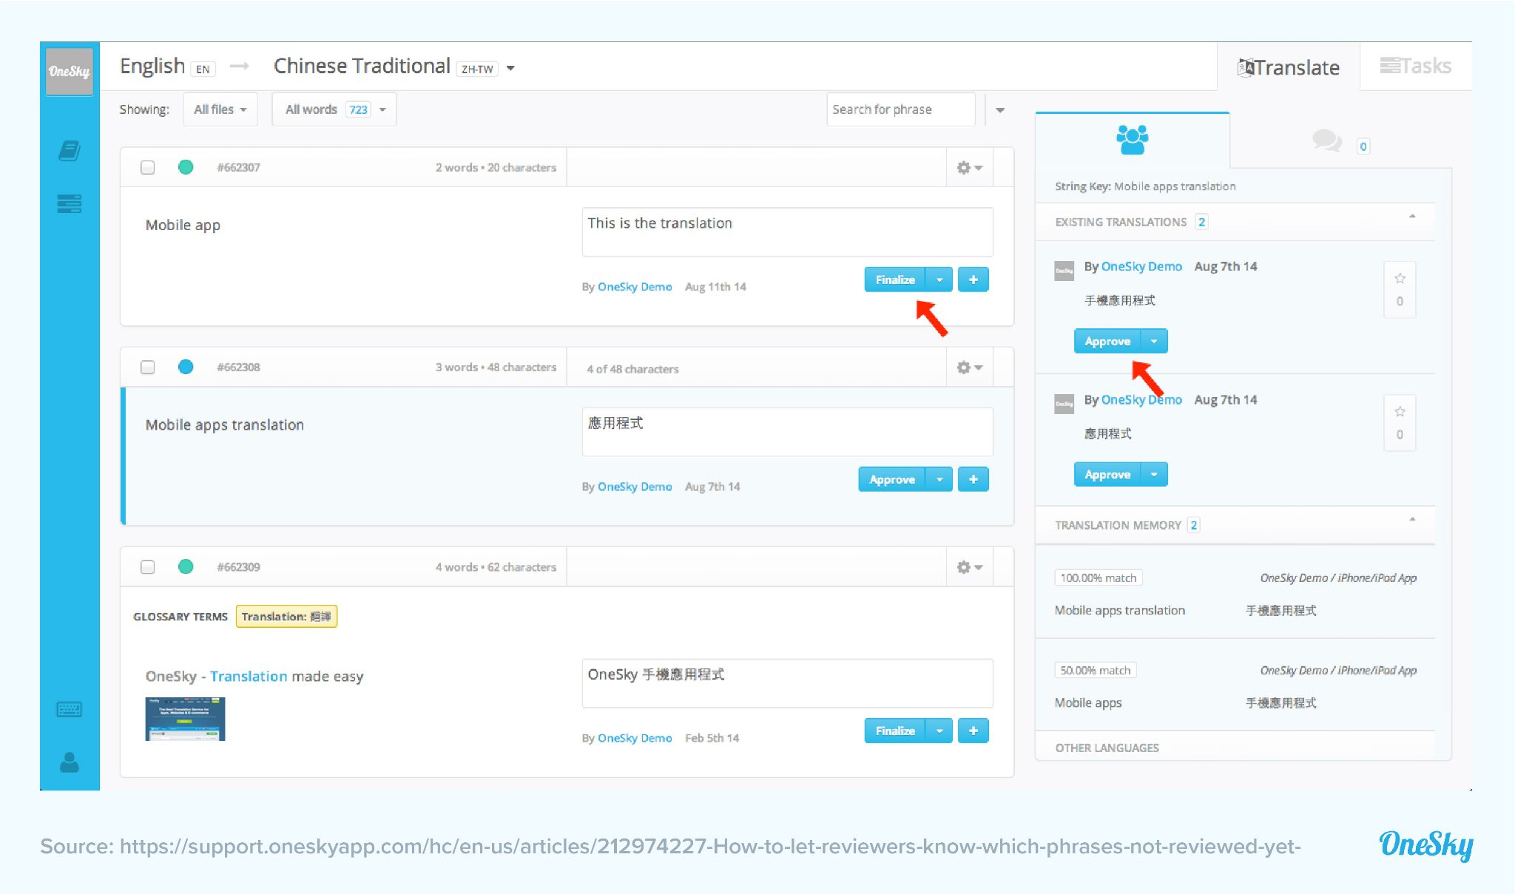Open OneSky Demo link dated Aug 11th 14
The width and height of the screenshot is (1515, 894).
point(635,287)
